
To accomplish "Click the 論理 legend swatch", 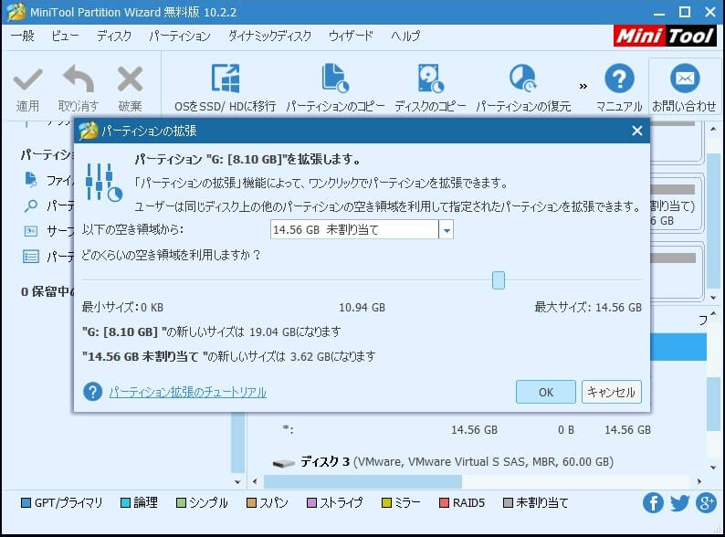I will pos(125,503).
